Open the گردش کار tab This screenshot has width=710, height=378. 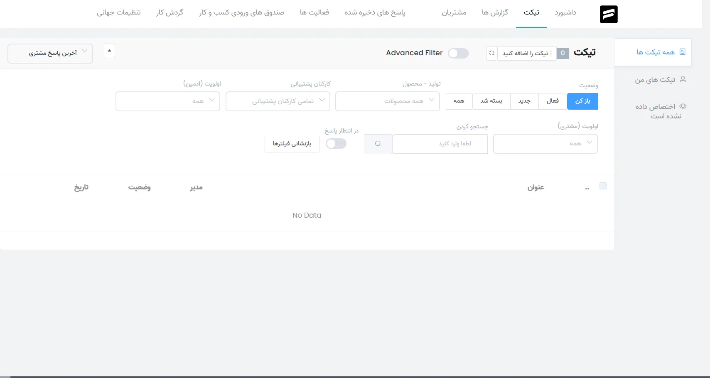pos(170,13)
